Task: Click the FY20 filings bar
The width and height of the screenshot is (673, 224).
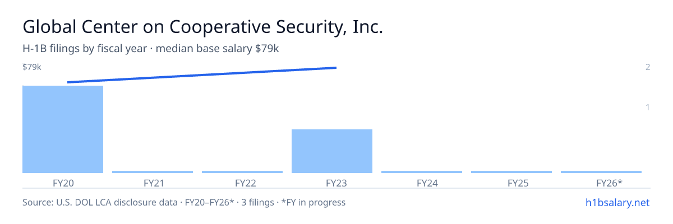Action: coord(63,129)
